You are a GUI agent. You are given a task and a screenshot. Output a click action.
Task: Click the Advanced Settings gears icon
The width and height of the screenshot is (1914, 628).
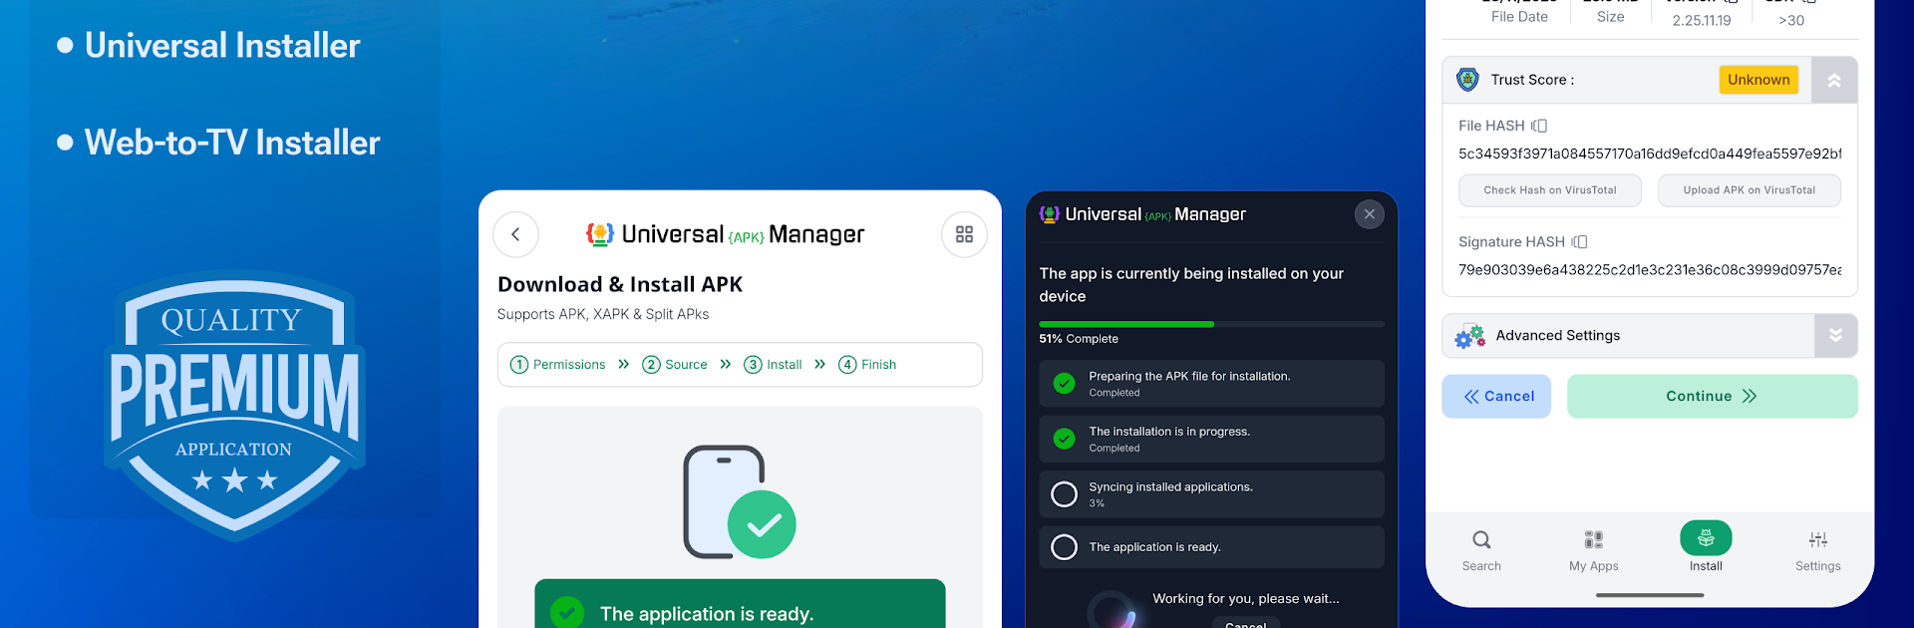(1469, 336)
